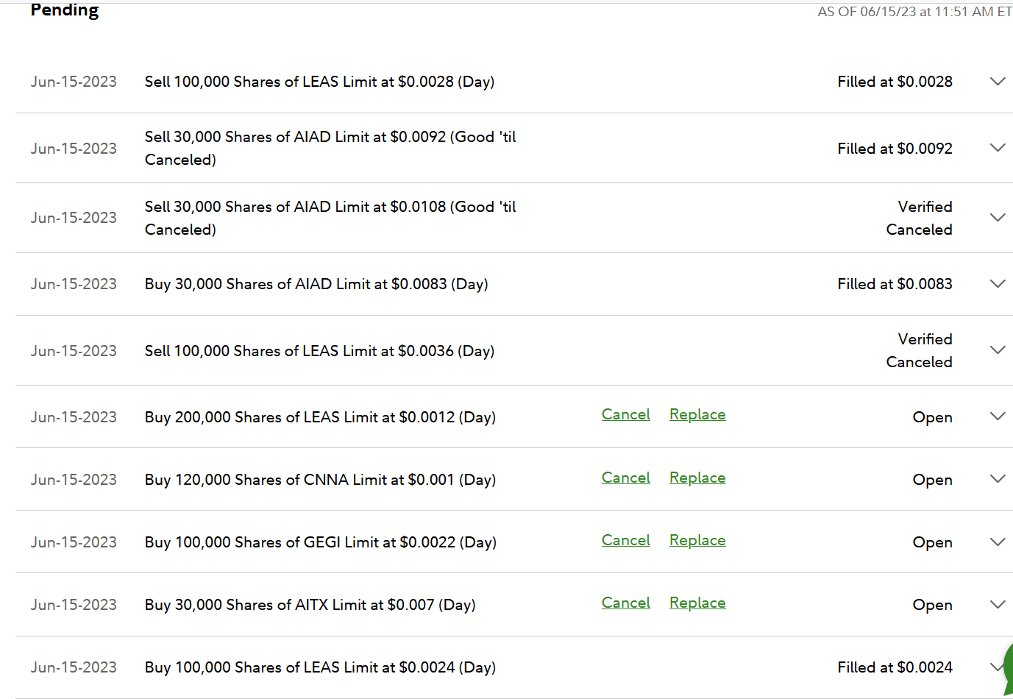
Task: Click the Pending section heading
Action: [65, 10]
